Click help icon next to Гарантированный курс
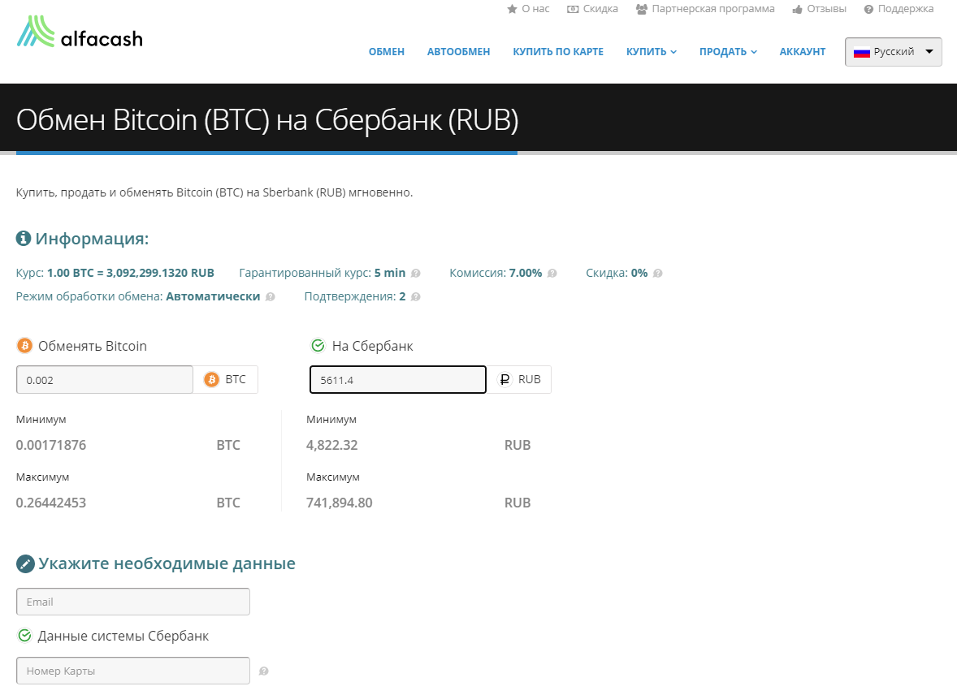 click(416, 274)
